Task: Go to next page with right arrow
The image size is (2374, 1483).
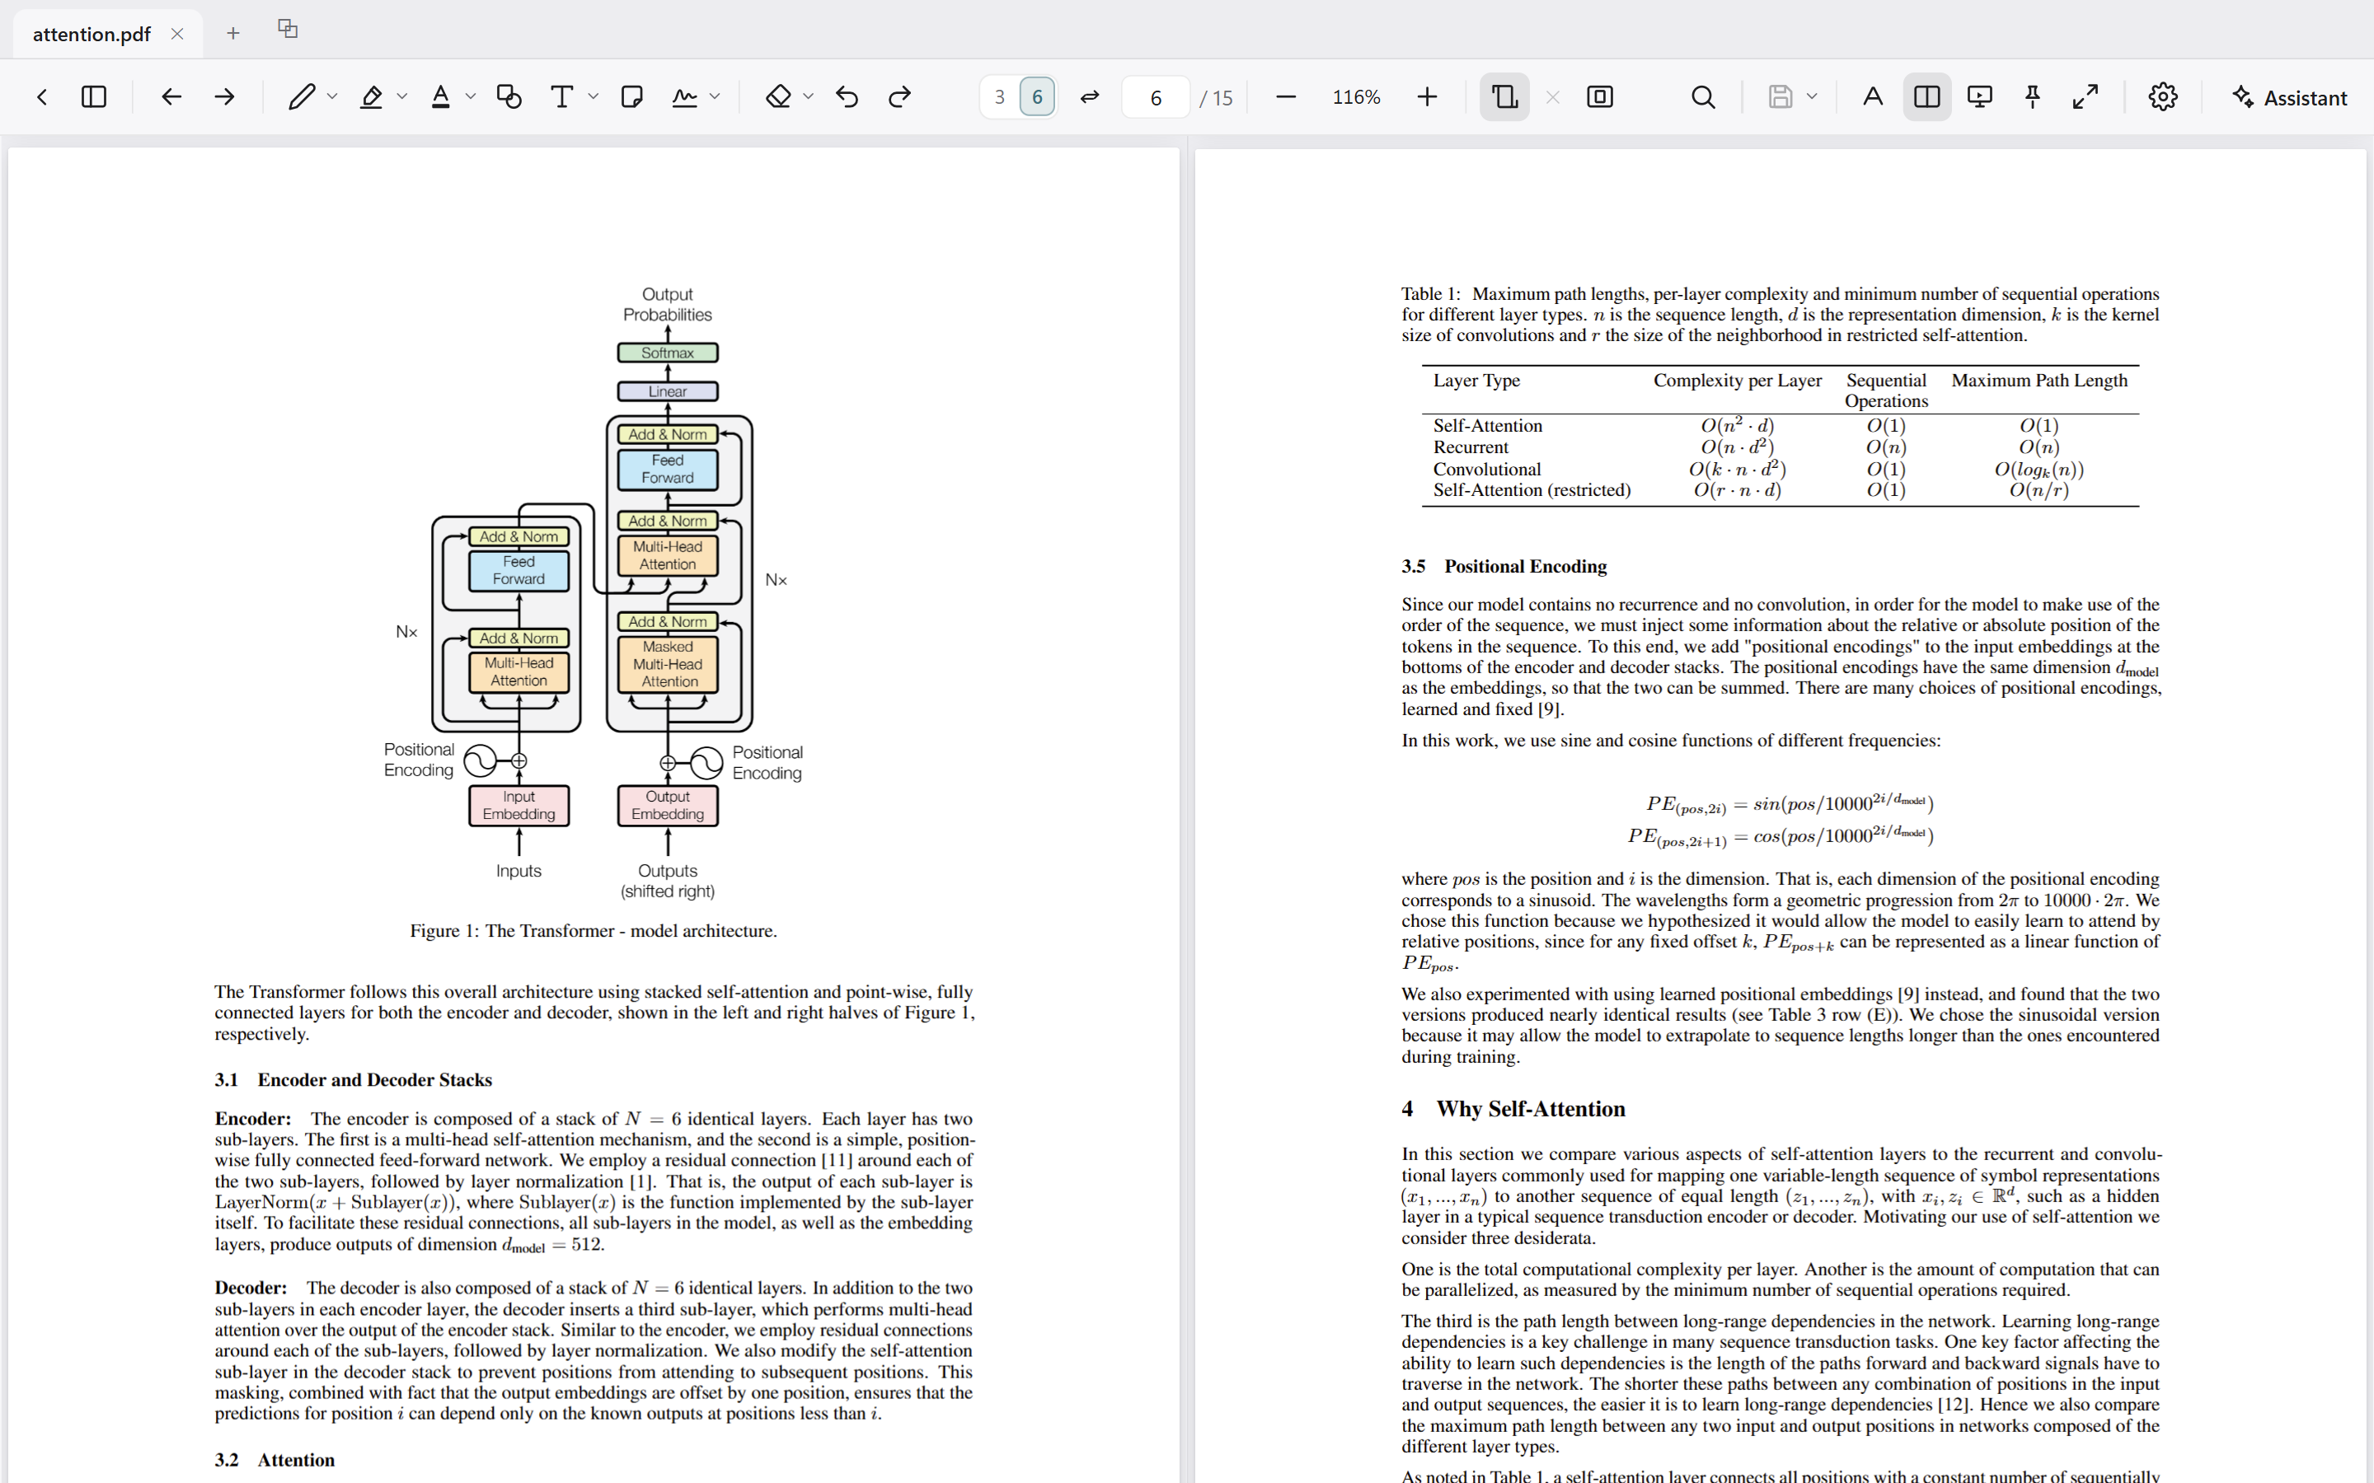Action: (x=225, y=97)
